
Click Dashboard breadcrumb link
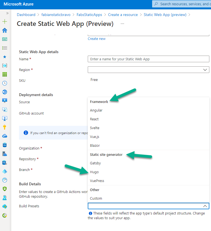point(26,15)
